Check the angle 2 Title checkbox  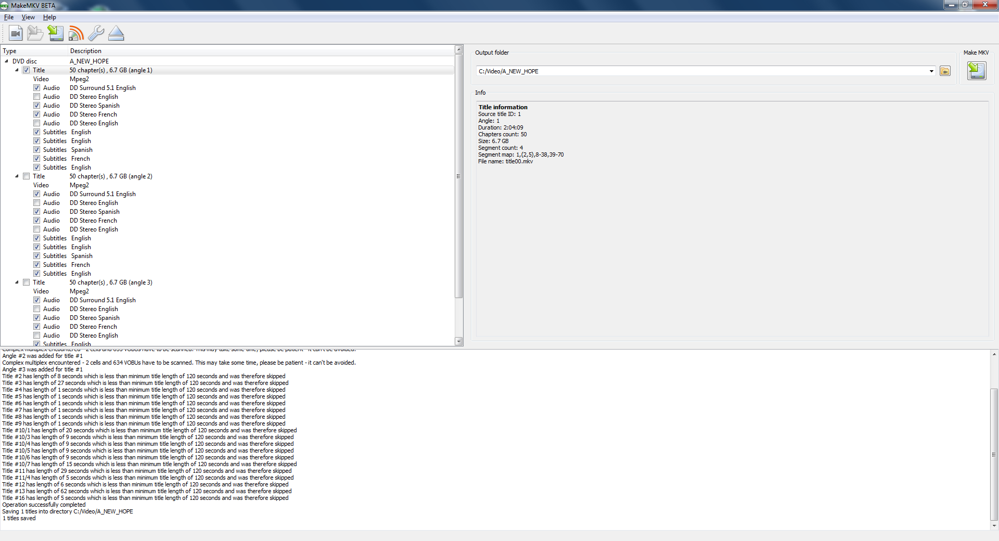click(27, 176)
